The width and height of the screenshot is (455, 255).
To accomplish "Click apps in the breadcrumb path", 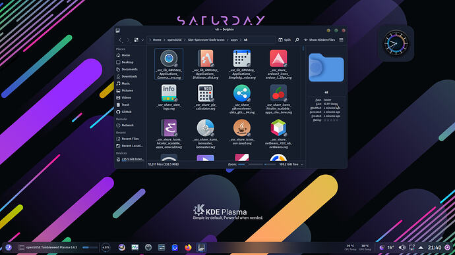I will [234, 40].
